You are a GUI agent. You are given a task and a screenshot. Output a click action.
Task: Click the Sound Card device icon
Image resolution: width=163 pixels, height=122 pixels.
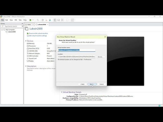[x=28, y=58]
